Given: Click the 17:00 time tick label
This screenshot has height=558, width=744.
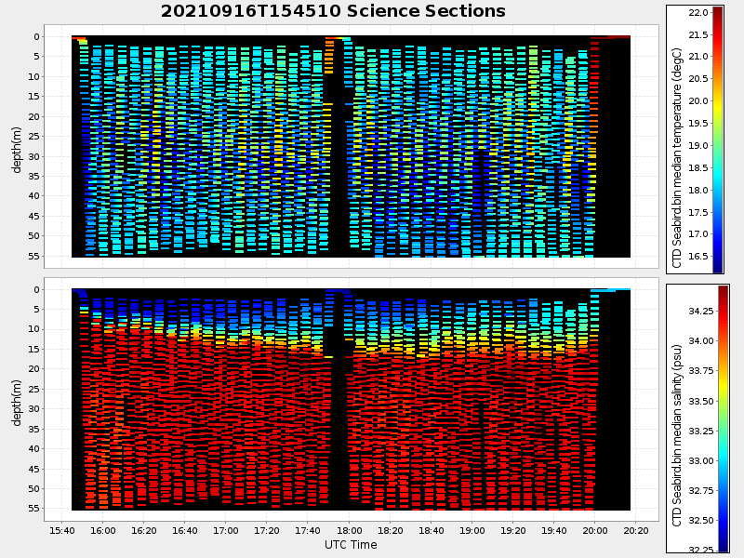Looking at the screenshot, I should [x=226, y=530].
